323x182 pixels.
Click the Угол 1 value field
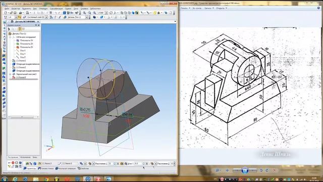(139, 164)
